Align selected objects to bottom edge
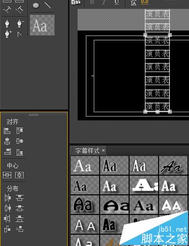189x246 pixels. (x=20, y=152)
